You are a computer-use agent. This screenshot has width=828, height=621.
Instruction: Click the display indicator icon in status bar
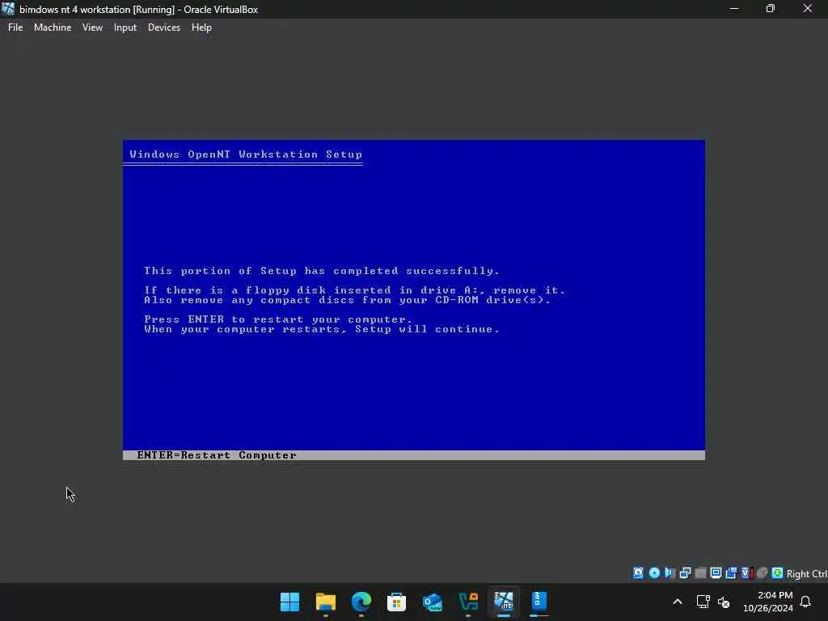pyautogui.click(x=716, y=573)
